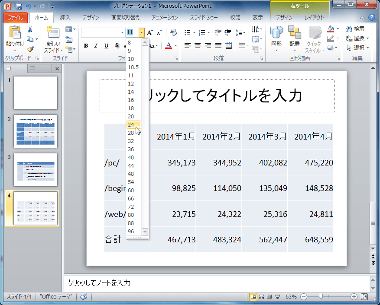Image resolution: width=380 pixels, height=305 pixels.
Task: Toggle Underline formatting
Action: [106, 46]
